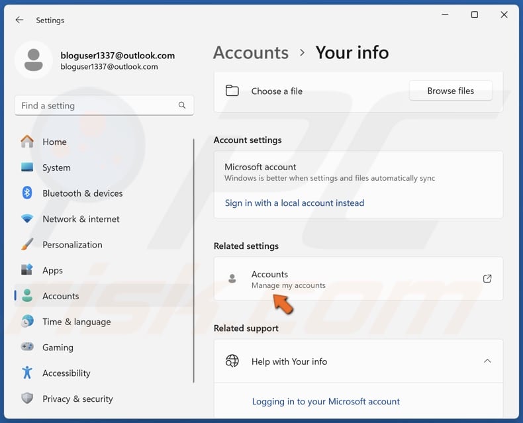The image size is (523, 423).
Task: Click the Accounts breadcrumb in the heading
Action: 251,53
